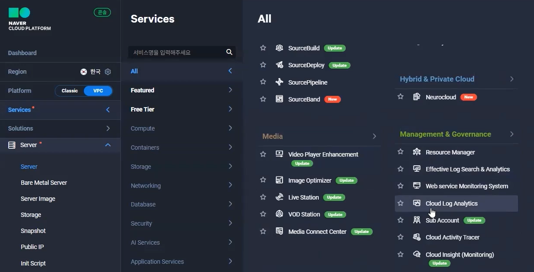Open Hybrid & Private Cloud category arrow
Image resolution: width=534 pixels, height=272 pixels.
point(512,79)
